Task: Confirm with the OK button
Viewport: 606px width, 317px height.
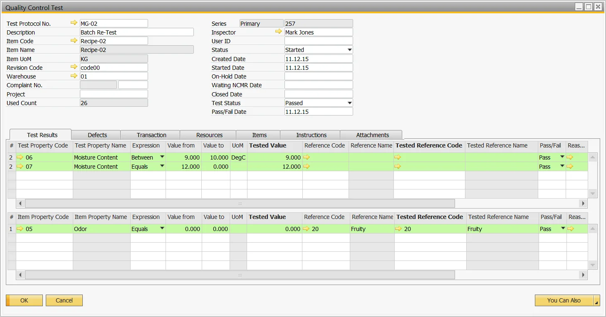Action: point(24,300)
